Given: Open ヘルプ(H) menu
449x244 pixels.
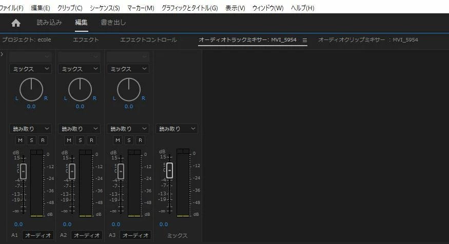Looking at the screenshot, I should coord(302,8).
